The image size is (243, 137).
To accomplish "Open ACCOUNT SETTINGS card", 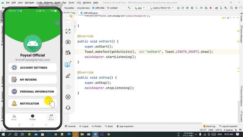I will tap(33, 68).
